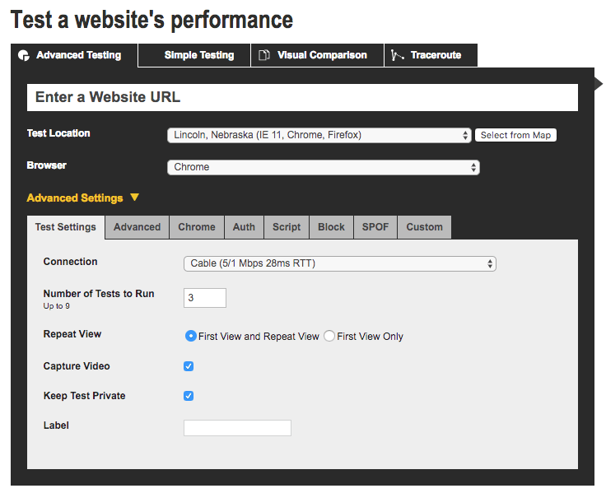Click the Advanced Testing pie icon

tap(24, 55)
